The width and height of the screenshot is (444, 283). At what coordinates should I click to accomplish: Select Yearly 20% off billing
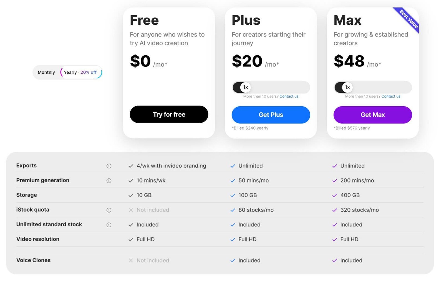tap(81, 72)
